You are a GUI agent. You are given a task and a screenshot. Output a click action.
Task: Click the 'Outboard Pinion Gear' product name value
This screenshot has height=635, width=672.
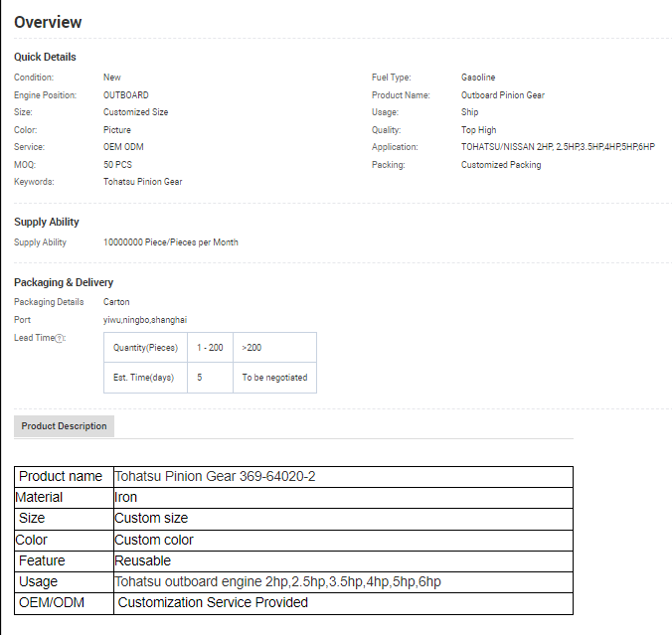pyautogui.click(x=502, y=95)
